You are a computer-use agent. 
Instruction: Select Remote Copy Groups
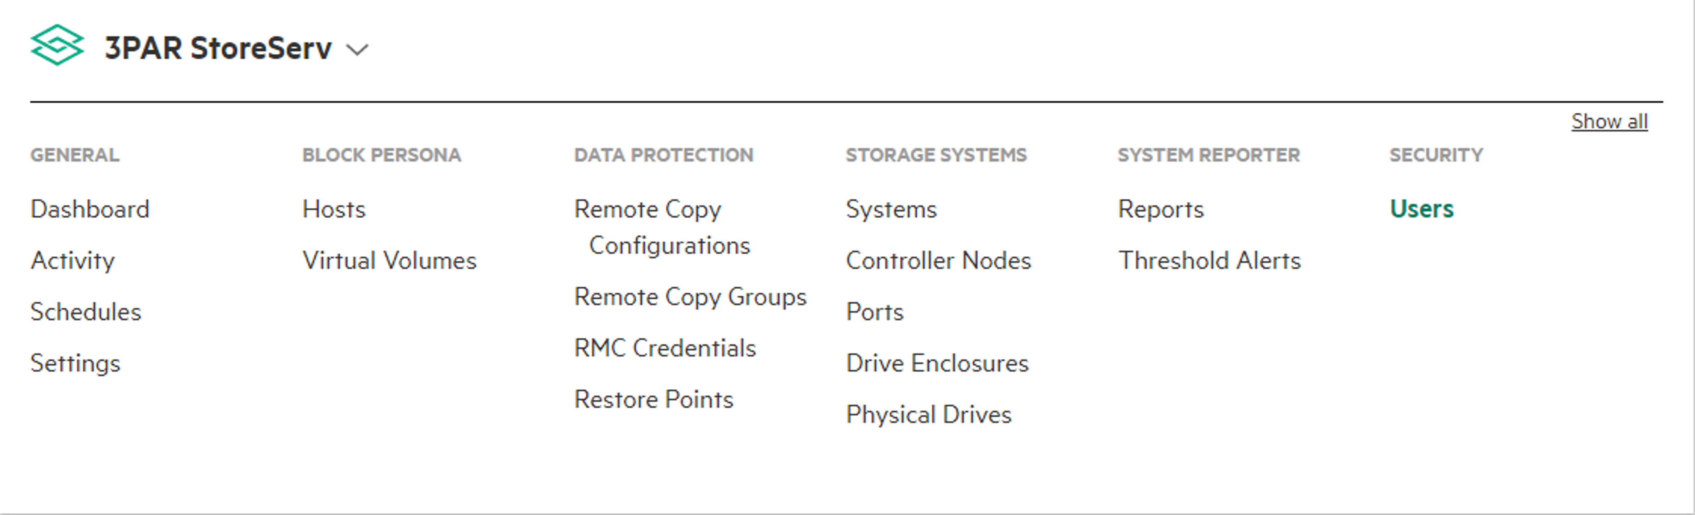click(x=690, y=297)
